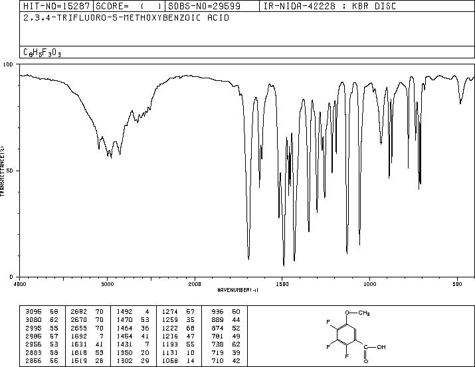Image resolution: width=475 pixels, height=367 pixels.
Task: Click the SCORE= field in the header
Action: 129,6
